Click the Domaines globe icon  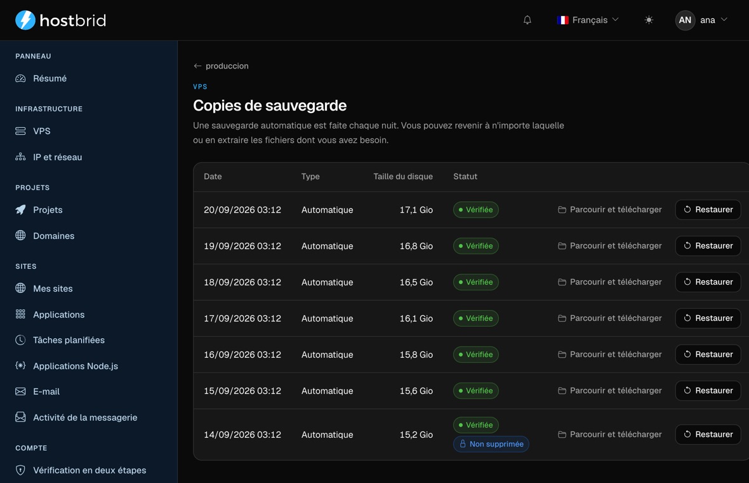(20, 235)
